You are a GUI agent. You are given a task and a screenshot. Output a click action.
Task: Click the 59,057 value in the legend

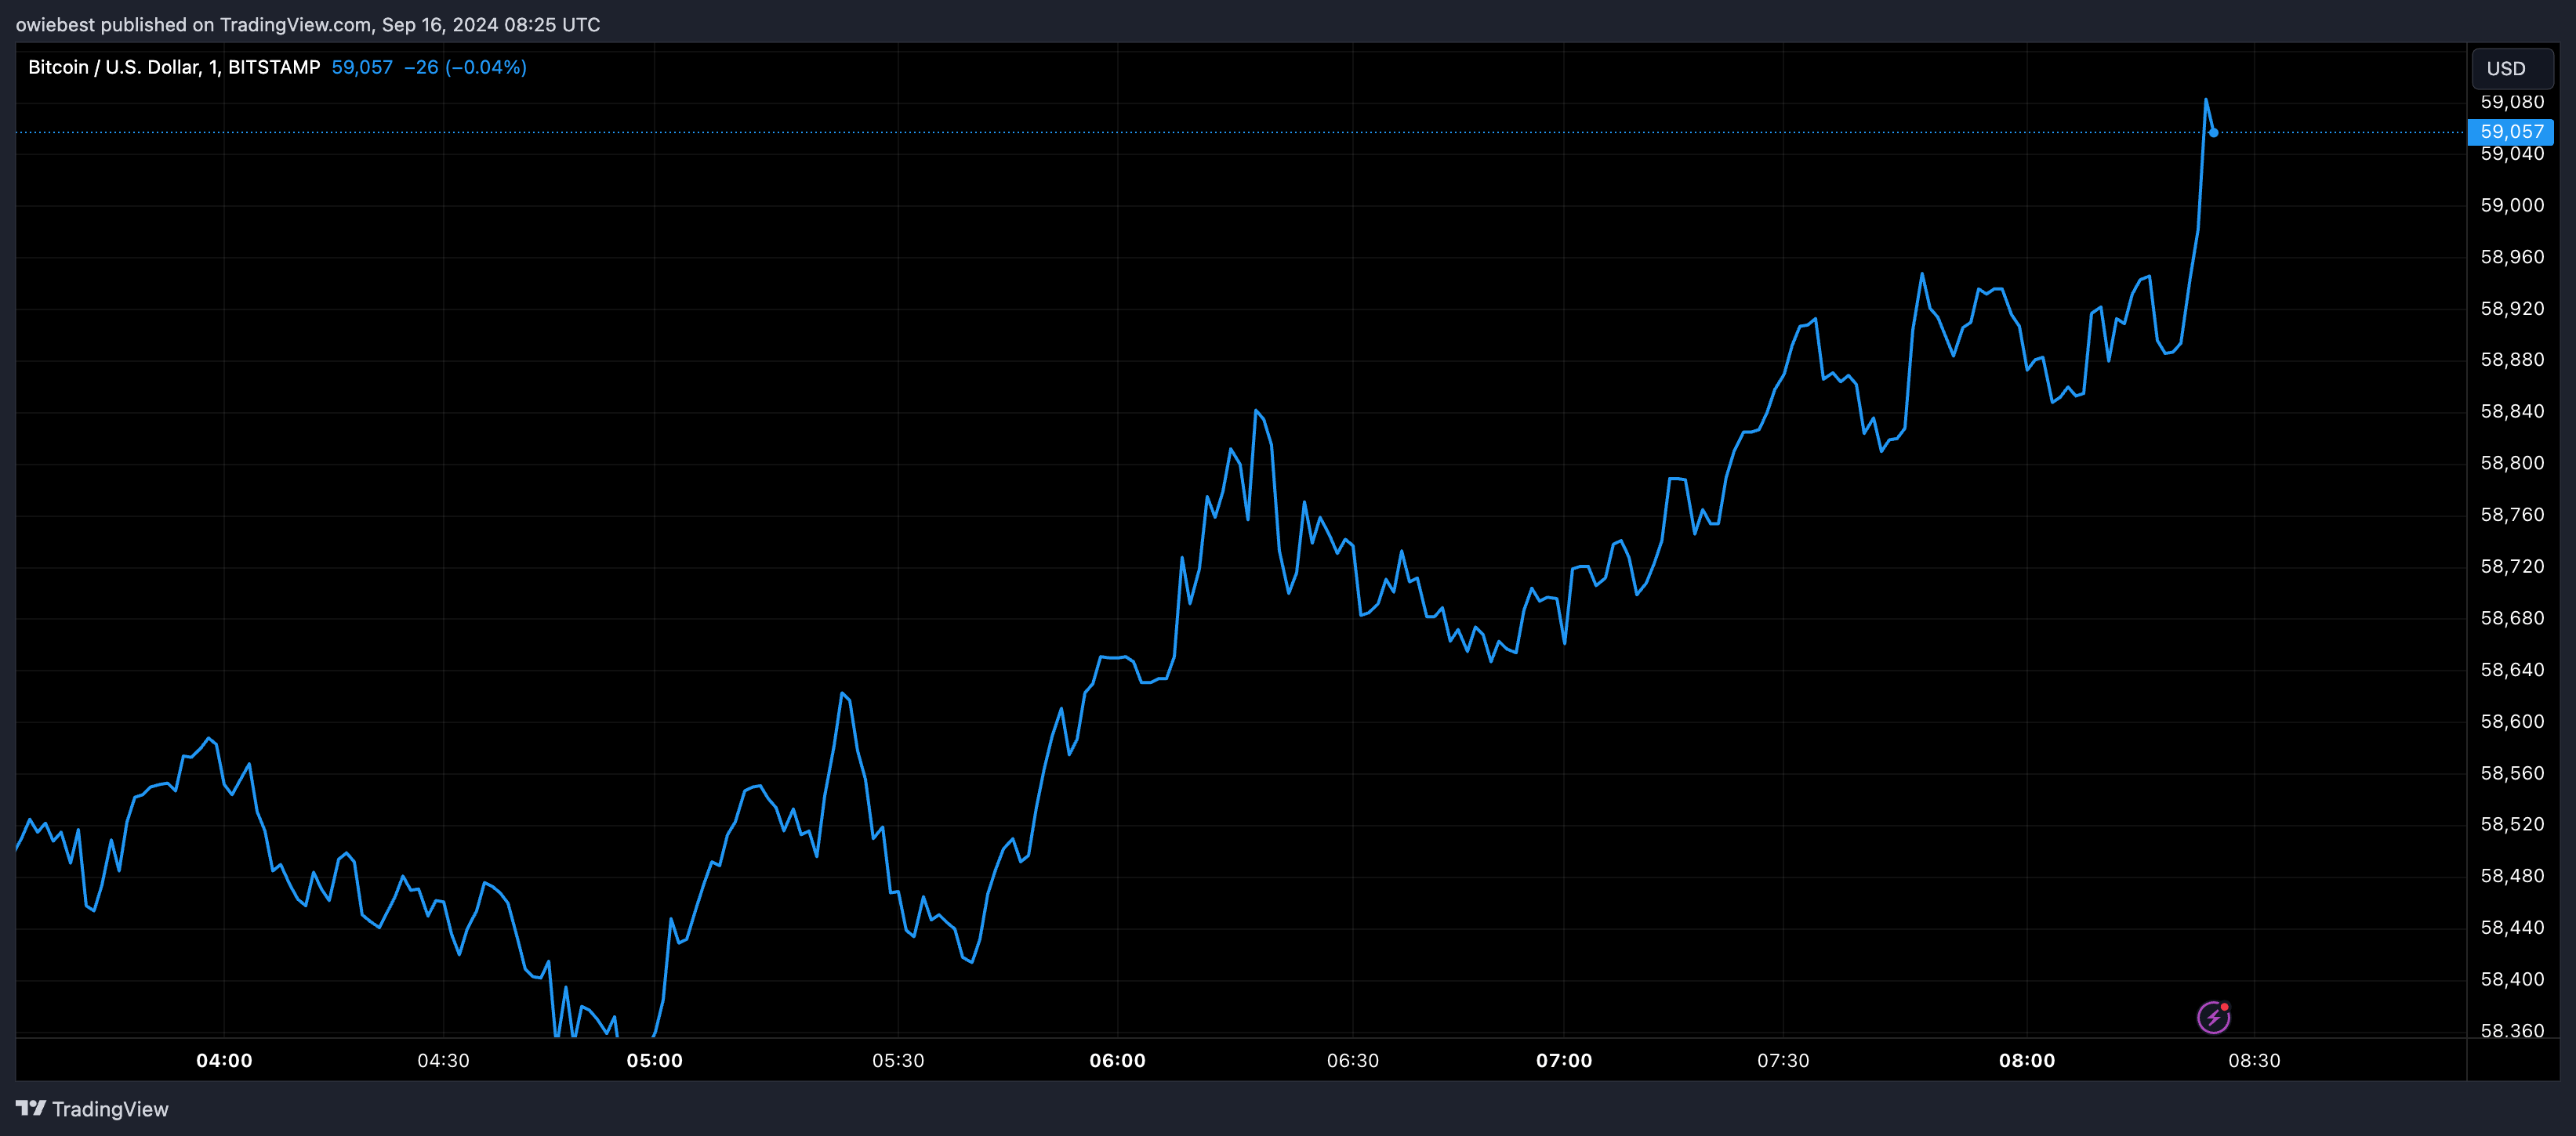362,67
